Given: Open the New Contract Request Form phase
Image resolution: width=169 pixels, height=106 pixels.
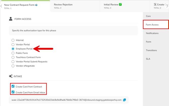Looking at the screenshot, I should click(25, 6).
